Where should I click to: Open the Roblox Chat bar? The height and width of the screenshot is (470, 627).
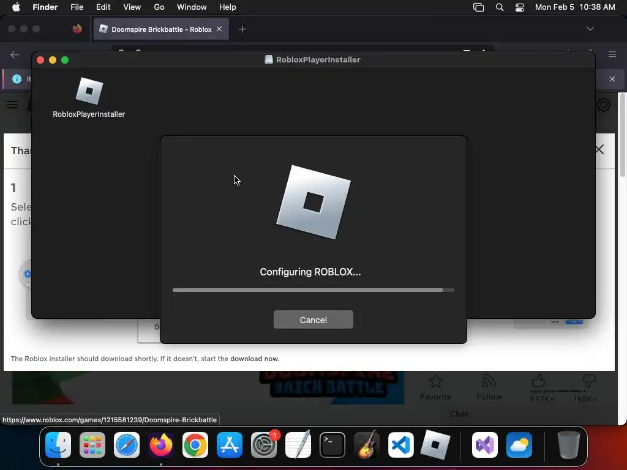click(x=459, y=414)
